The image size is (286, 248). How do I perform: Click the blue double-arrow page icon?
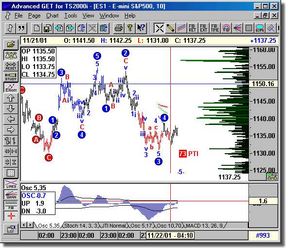(104, 28)
